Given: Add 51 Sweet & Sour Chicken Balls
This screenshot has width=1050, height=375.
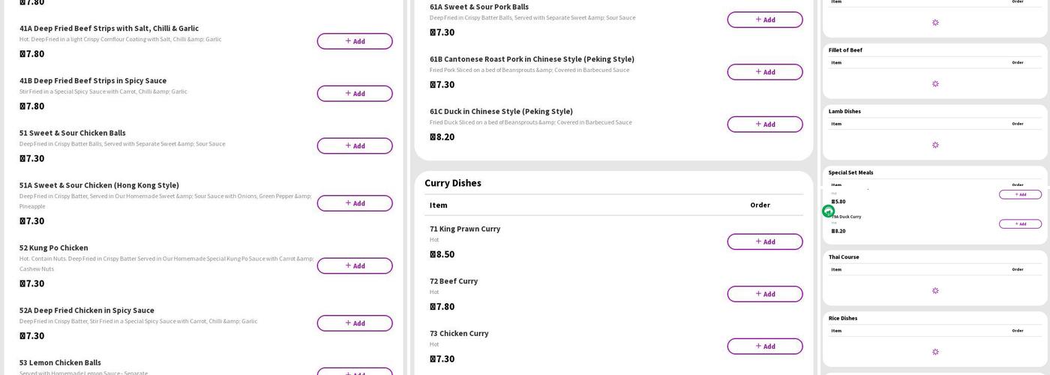Looking at the screenshot, I should (354, 145).
